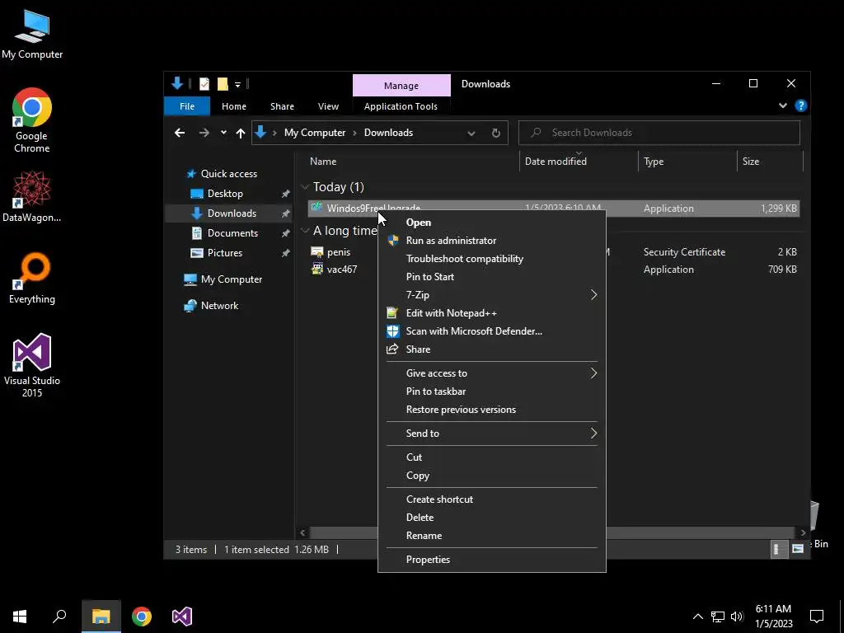The image size is (844, 633).
Task: Switch to the View ribbon tab
Action: [x=328, y=106]
